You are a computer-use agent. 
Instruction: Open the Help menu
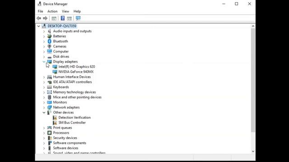pyautogui.click(x=77, y=11)
